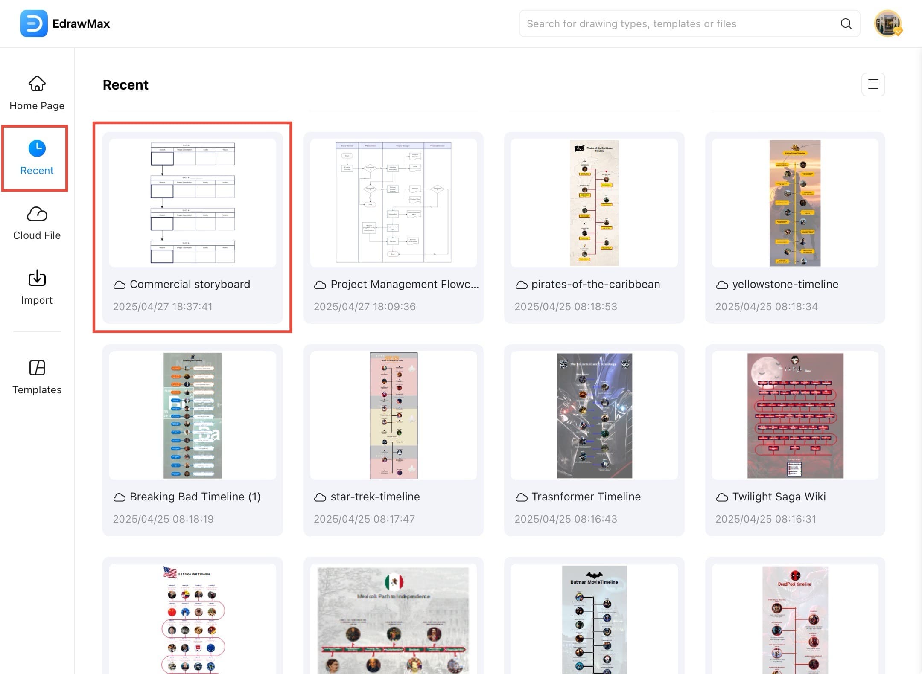
Task: Open Breaking Bad Timeline (1) thumbnail
Action: pos(193,415)
